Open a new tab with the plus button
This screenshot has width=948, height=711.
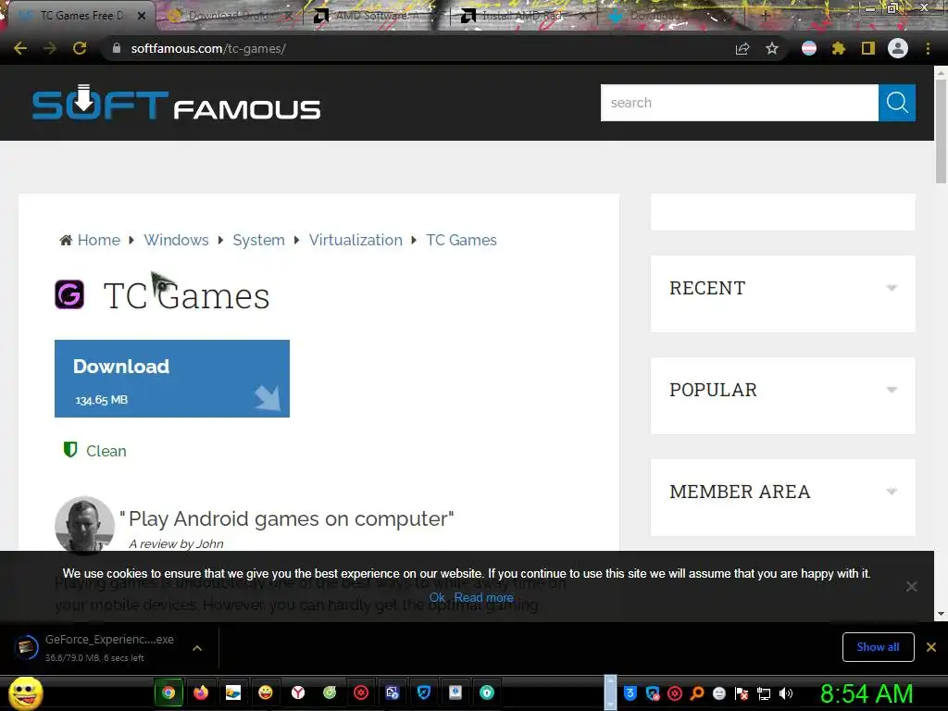764,16
